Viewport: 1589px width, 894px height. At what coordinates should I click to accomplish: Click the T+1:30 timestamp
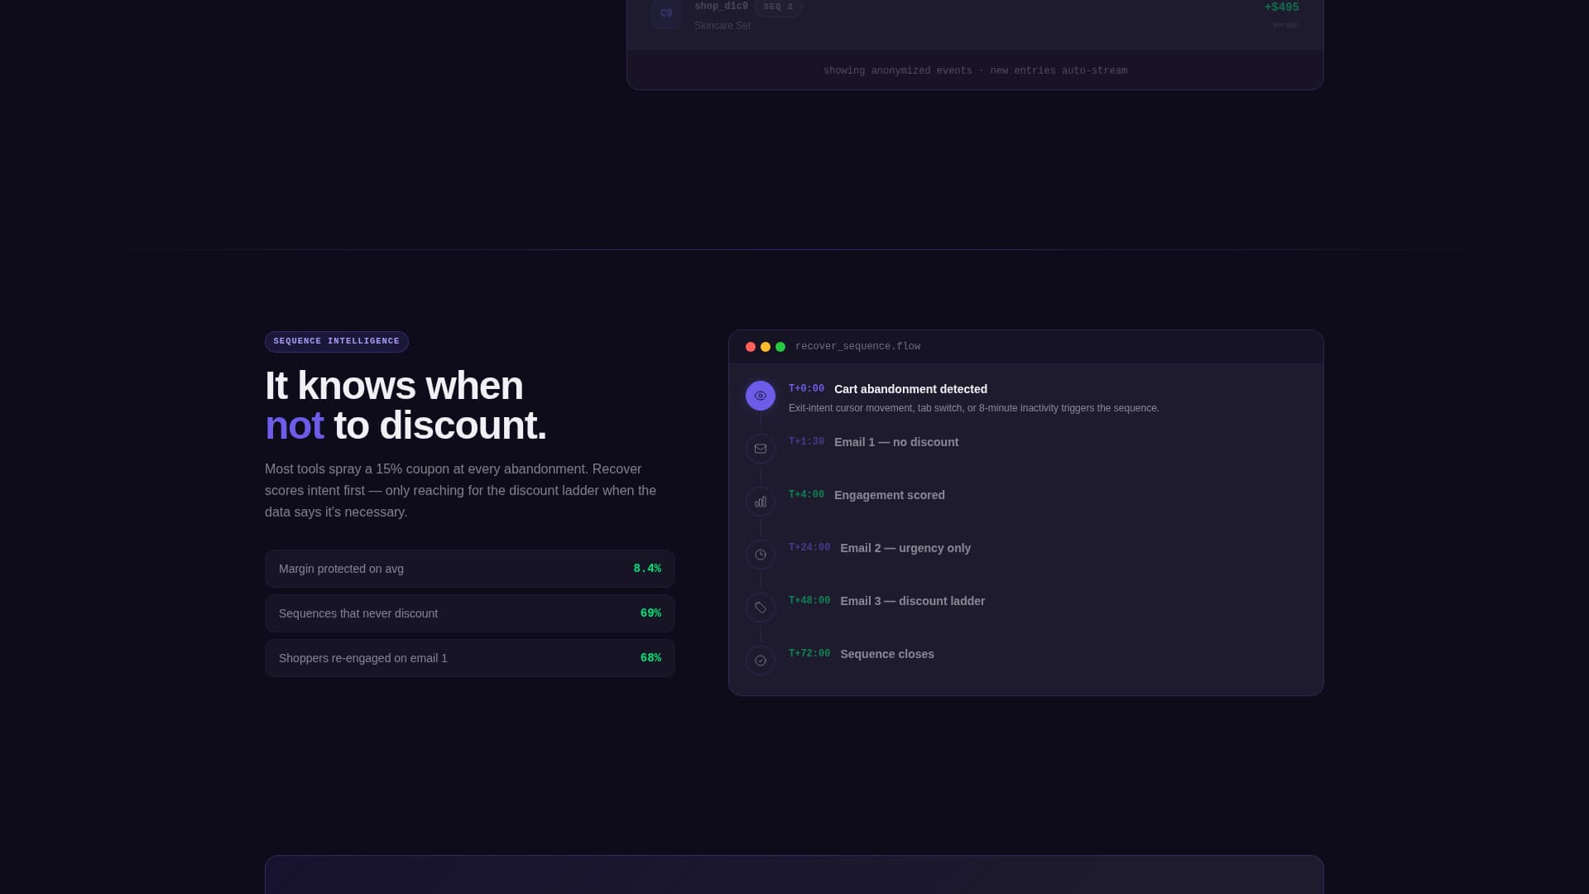pos(806,442)
